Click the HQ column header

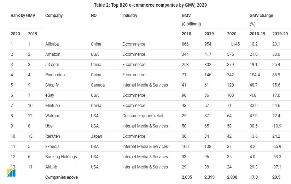94,16
